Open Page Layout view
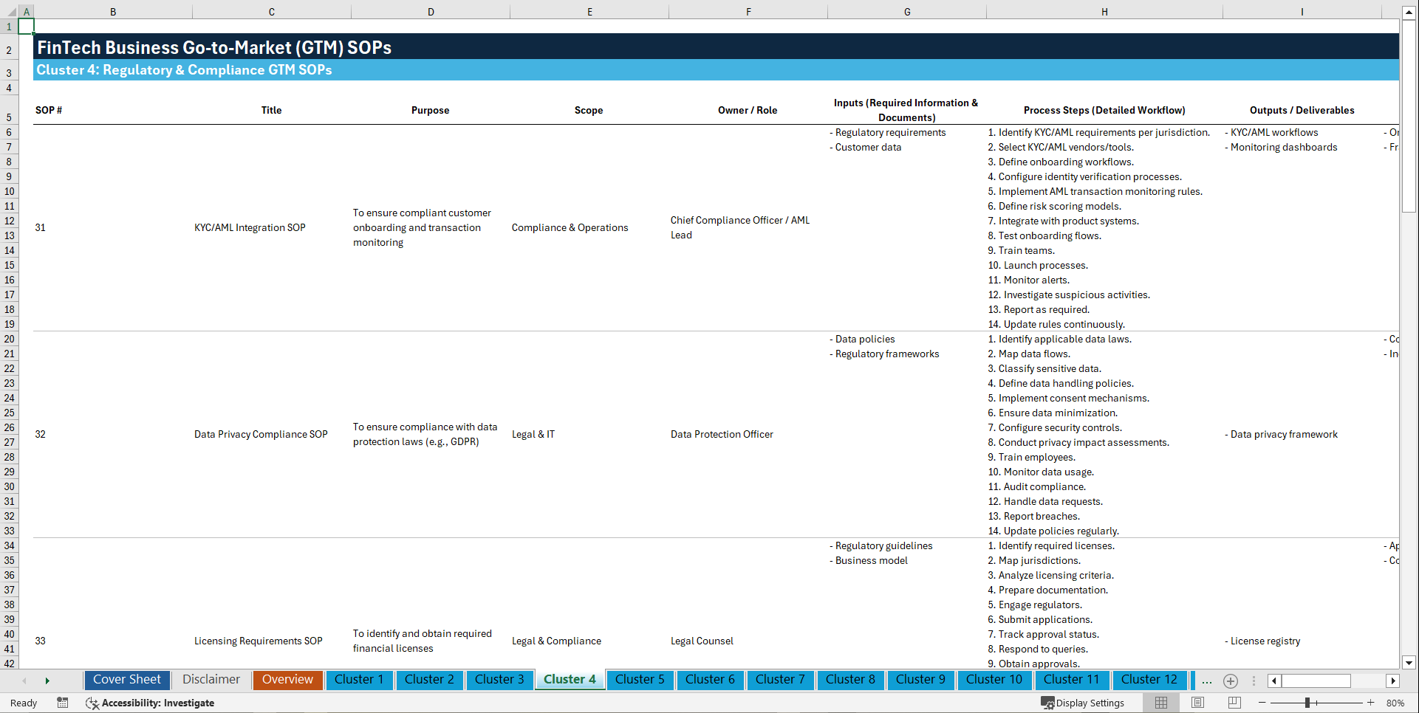Viewport: 1419px width, 713px height. pyautogui.click(x=1197, y=703)
